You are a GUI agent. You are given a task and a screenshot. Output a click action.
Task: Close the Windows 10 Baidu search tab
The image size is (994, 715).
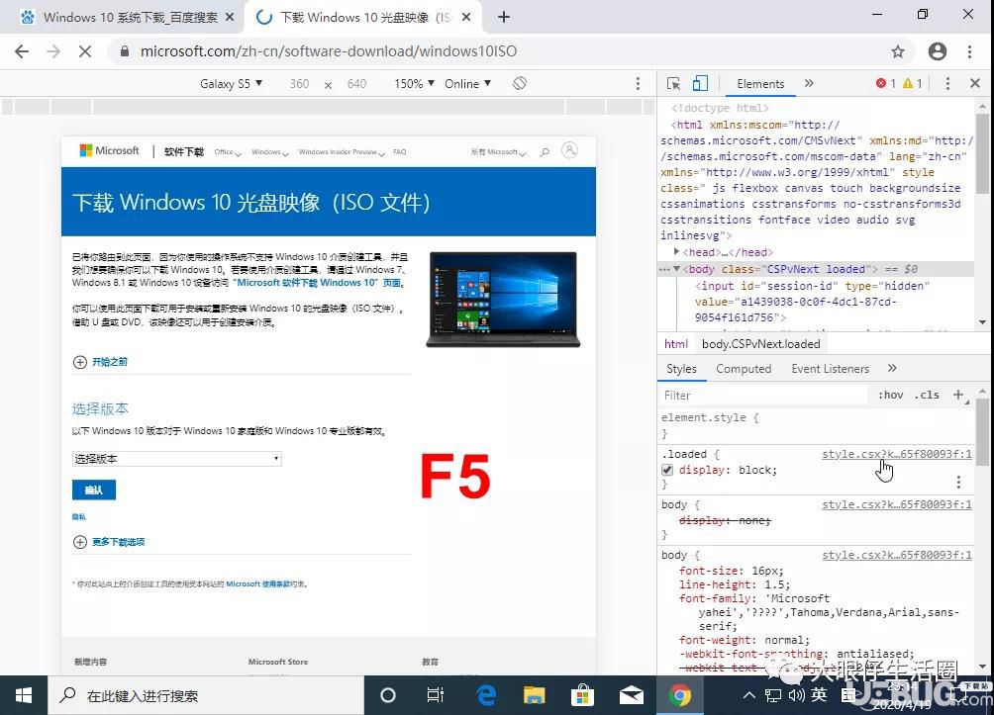(230, 17)
